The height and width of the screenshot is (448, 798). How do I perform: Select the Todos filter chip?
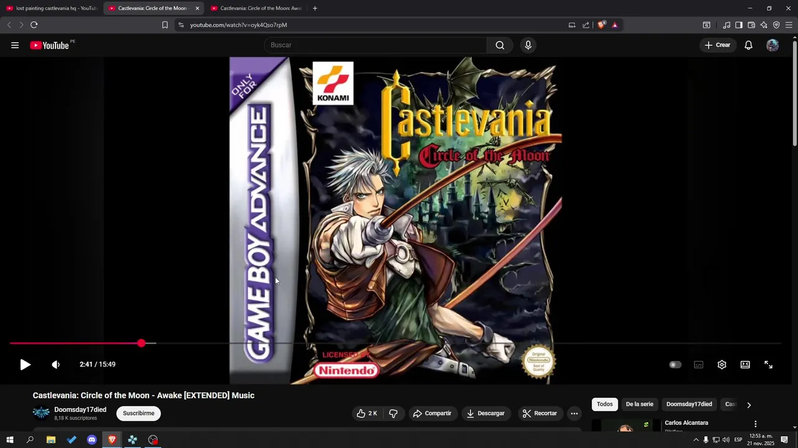click(605, 404)
